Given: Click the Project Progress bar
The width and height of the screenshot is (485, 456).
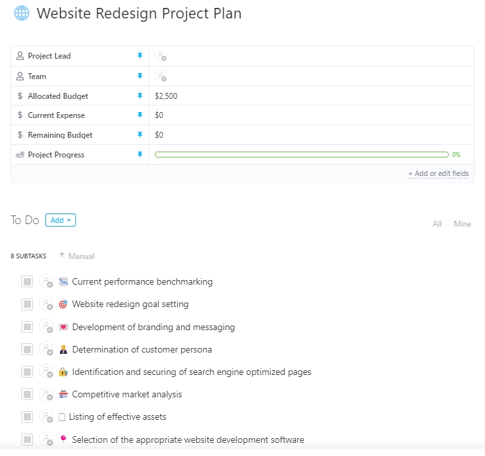Looking at the screenshot, I should (302, 154).
